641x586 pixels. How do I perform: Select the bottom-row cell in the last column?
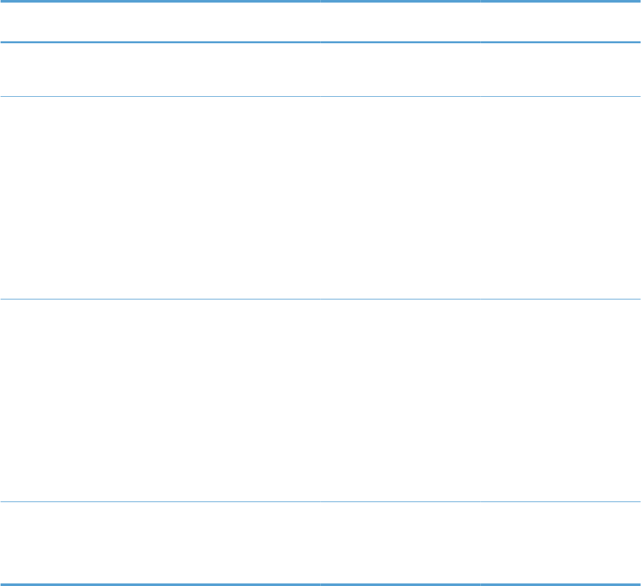tap(560, 543)
